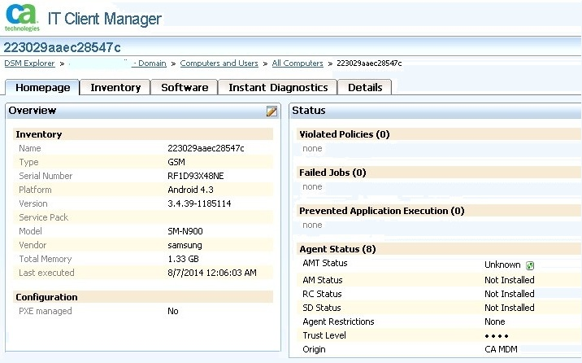The width and height of the screenshot is (582, 363).
Task: Open the Details tab
Action: [x=365, y=87]
